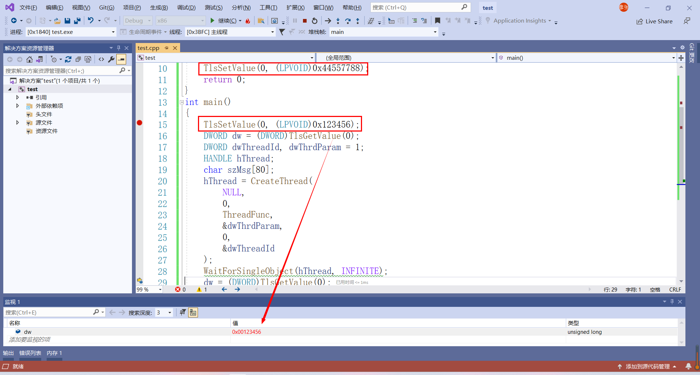Open the stack frame dropdown showing main
The height and width of the screenshot is (375, 700).
tap(384, 32)
